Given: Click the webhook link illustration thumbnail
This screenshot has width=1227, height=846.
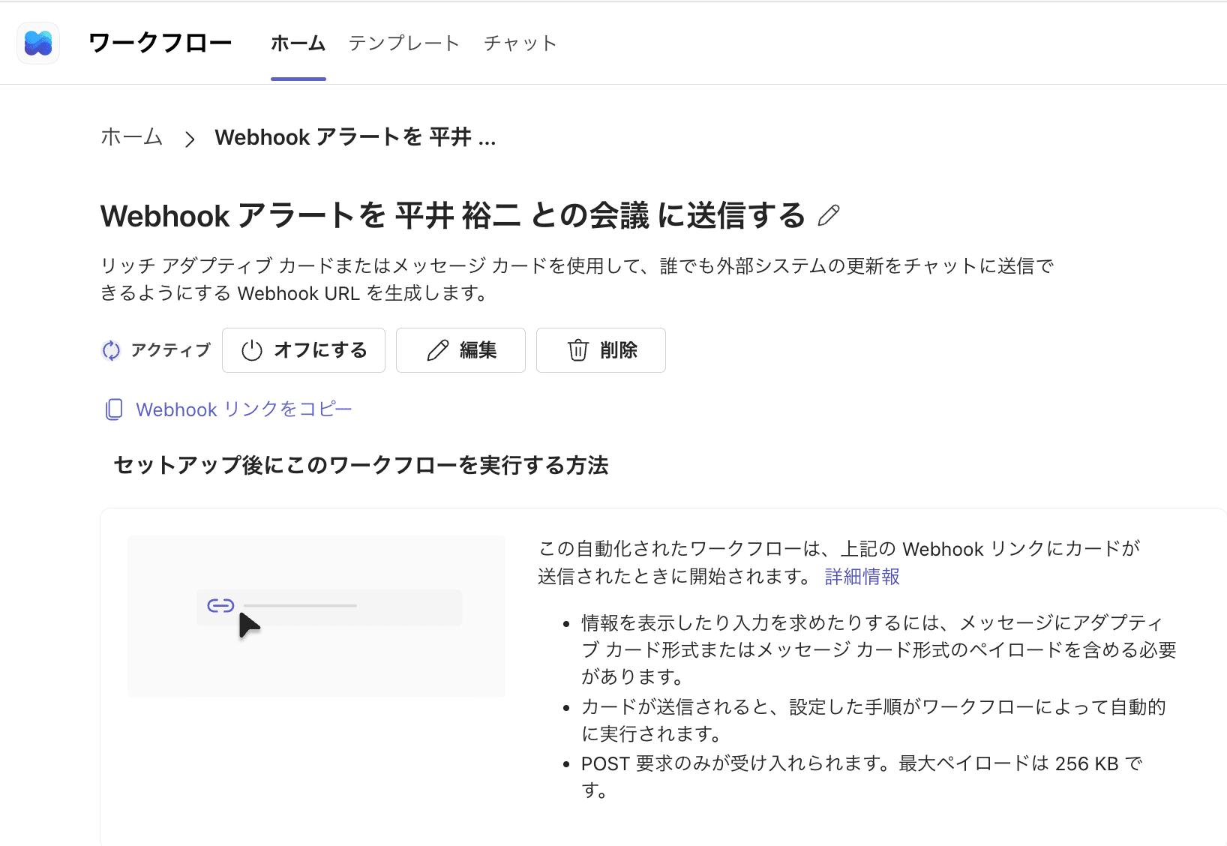Looking at the screenshot, I should pos(316,616).
